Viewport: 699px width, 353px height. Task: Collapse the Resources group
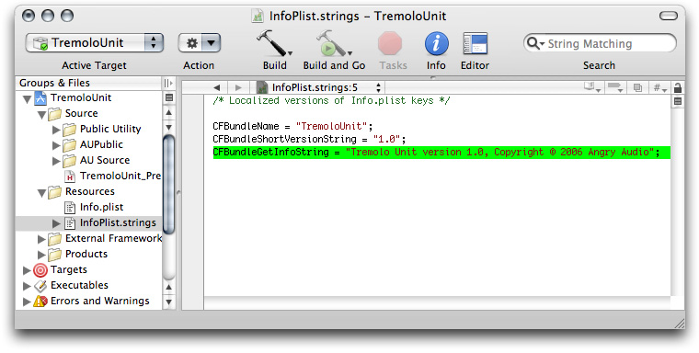(x=41, y=192)
